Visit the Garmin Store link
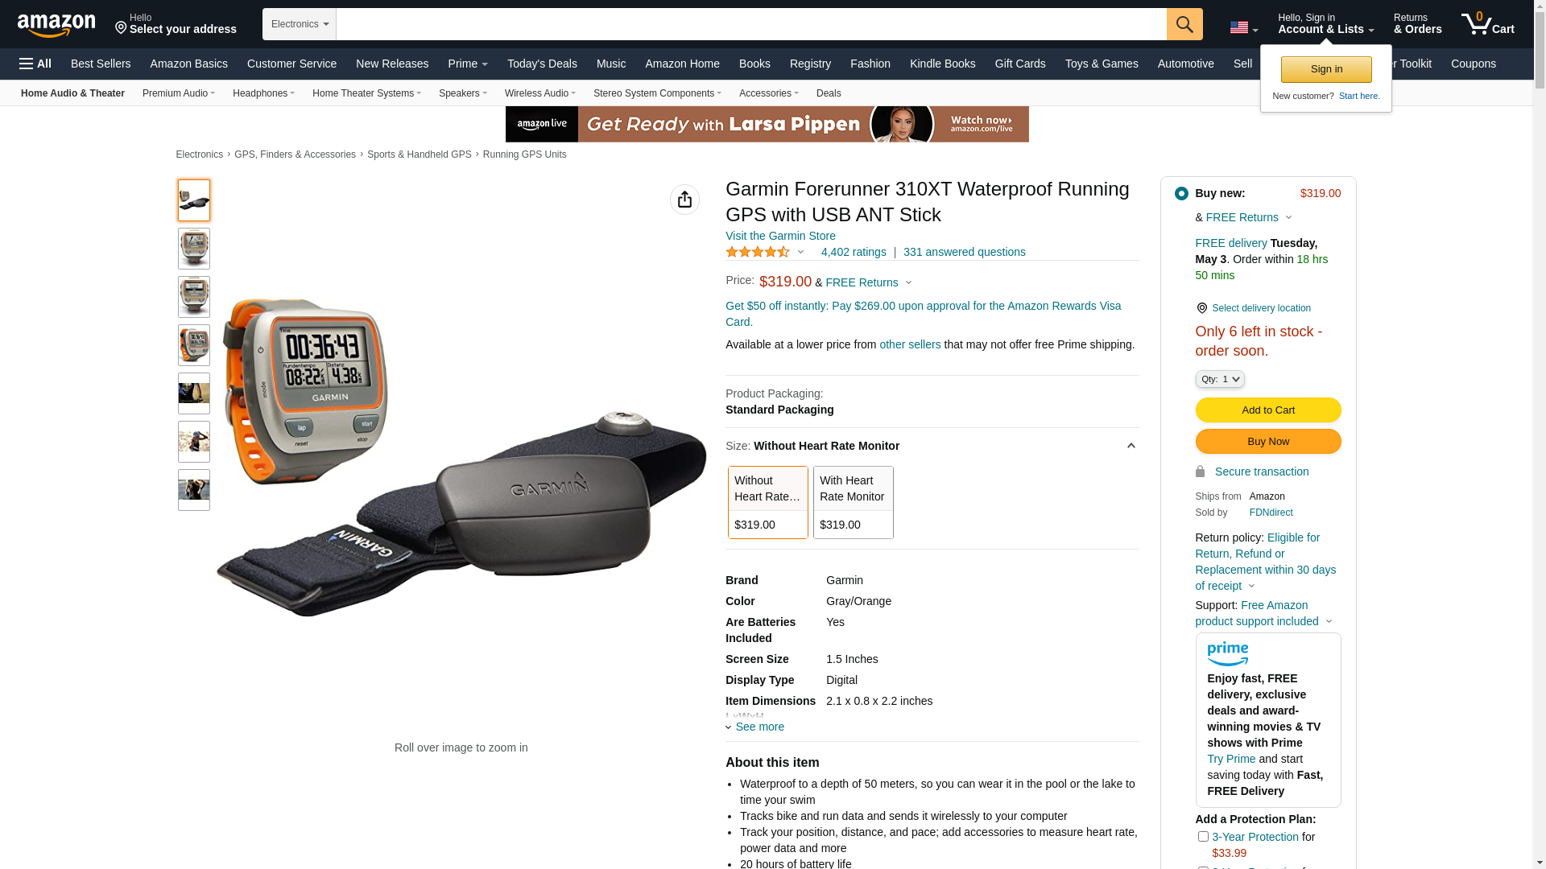 [x=780, y=236]
